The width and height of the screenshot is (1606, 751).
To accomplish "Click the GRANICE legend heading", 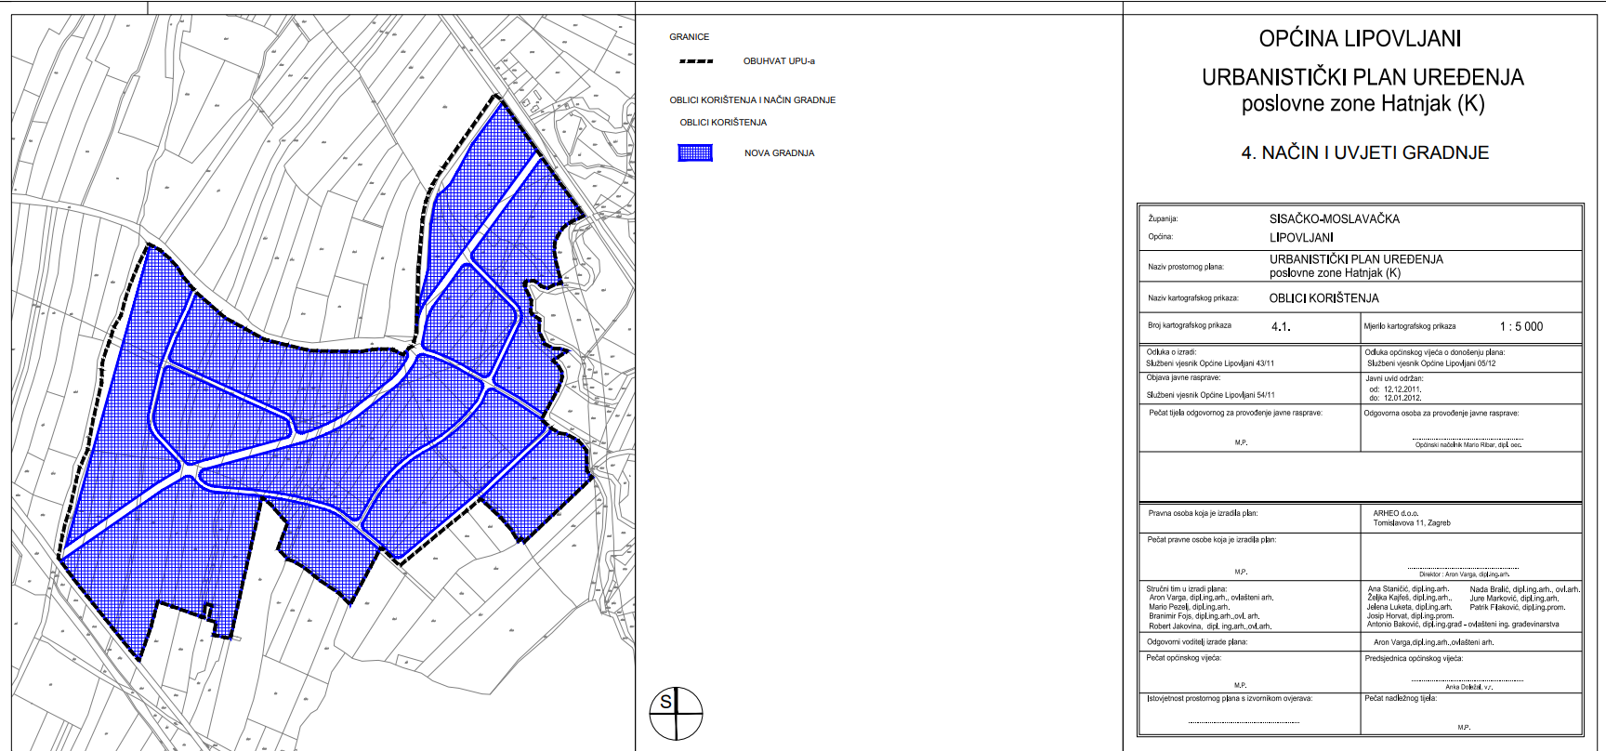I will coord(689,37).
